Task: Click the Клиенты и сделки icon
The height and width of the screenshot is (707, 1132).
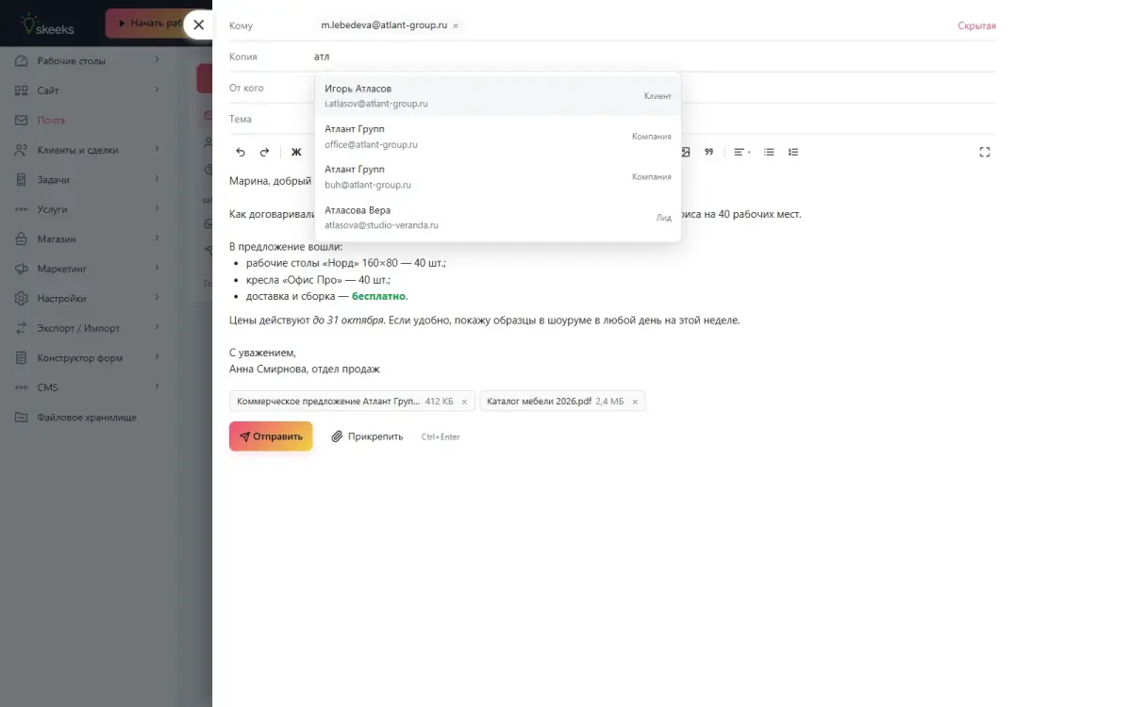Action: point(21,150)
